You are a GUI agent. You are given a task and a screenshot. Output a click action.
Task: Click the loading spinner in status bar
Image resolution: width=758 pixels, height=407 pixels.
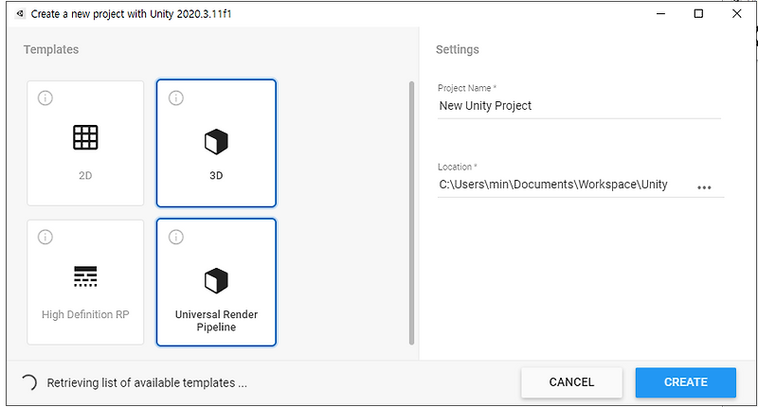(x=29, y=382)
